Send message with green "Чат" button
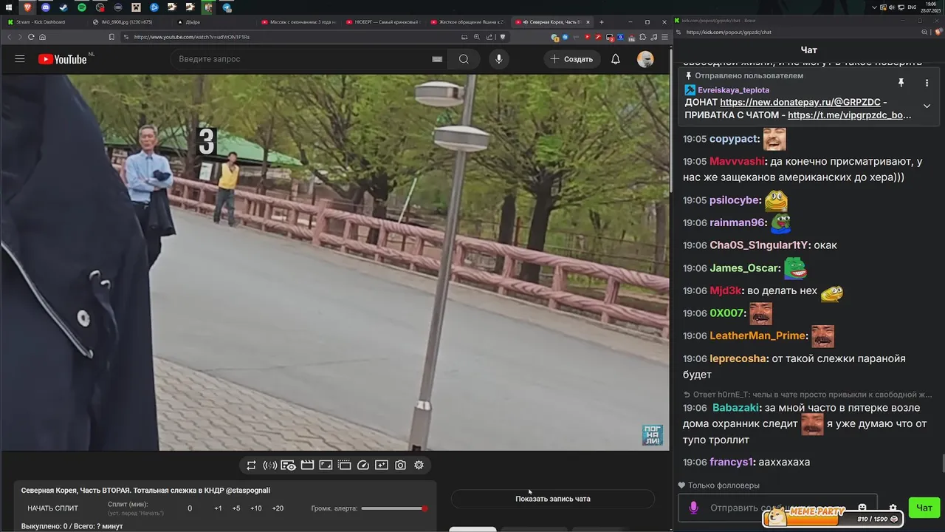The image size is (945, 532). tap(924, 508)
